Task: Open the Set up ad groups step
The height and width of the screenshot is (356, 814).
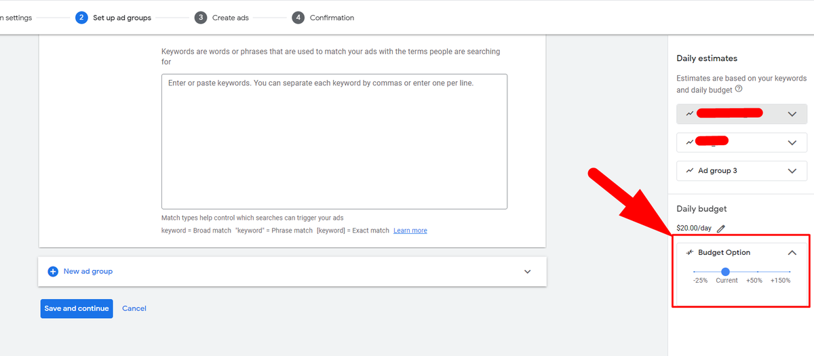Action: tap(122, 18)
